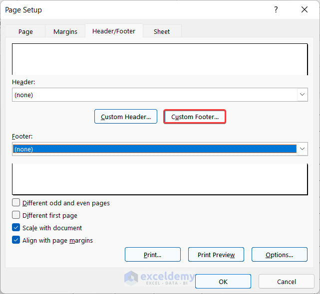Open the Custom Footer editor
The height and width of the screenshot is (294, 320).
coord(195,117)
